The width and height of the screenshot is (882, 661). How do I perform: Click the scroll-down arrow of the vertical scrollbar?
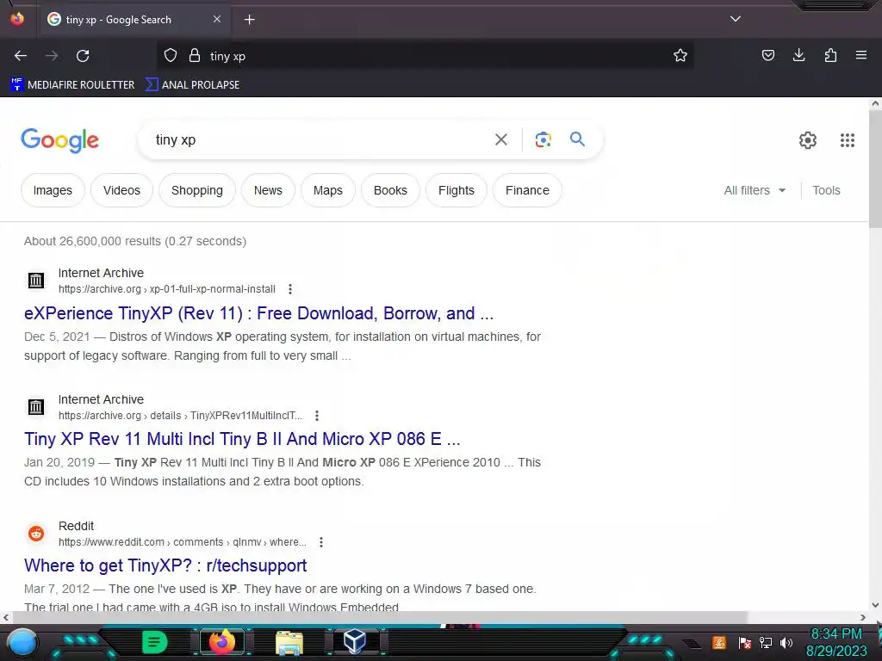(875, 605)
